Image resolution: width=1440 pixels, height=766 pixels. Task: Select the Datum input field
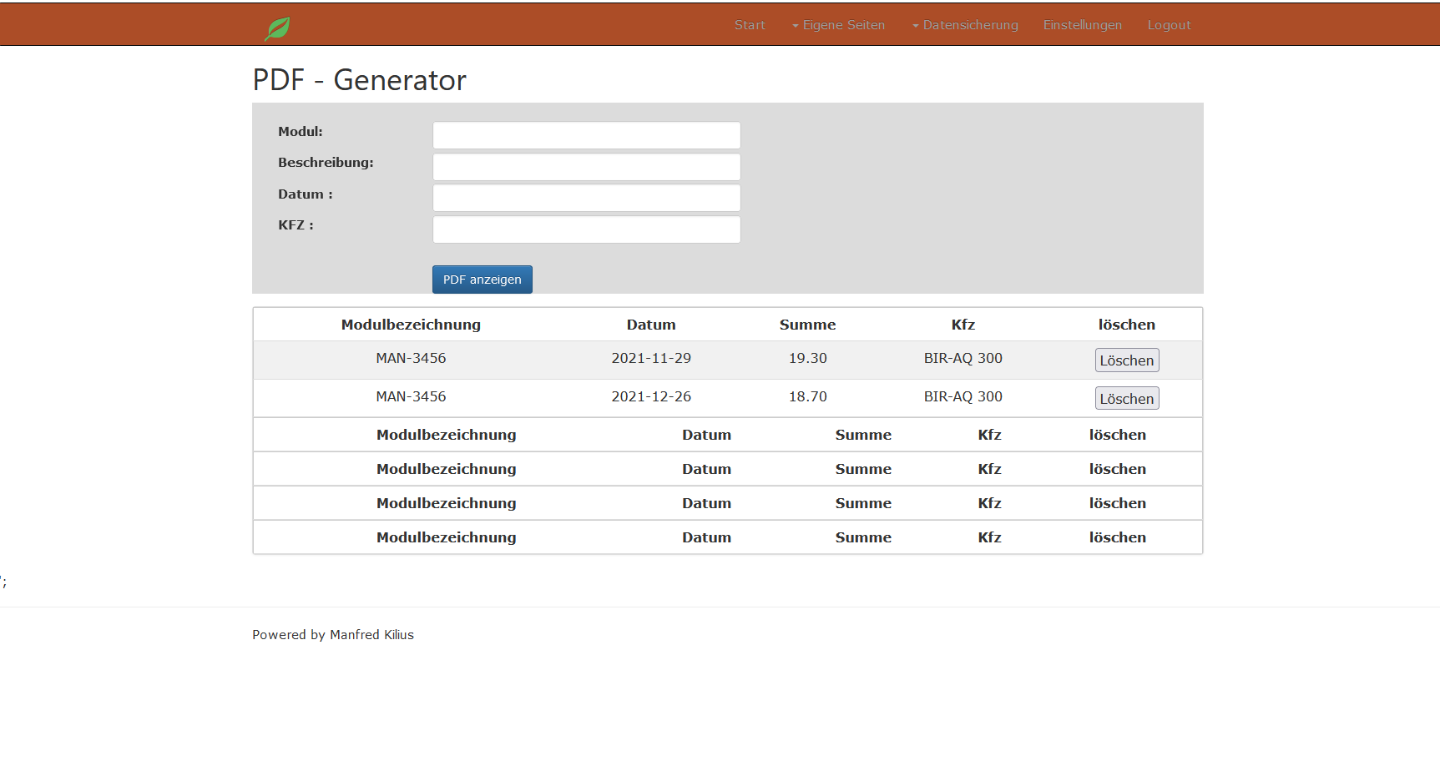point(586,198)
